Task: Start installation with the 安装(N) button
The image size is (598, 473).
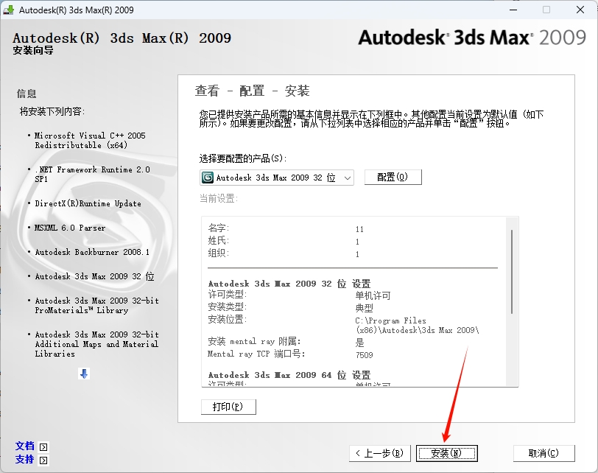Action: [x=446, y=453]
